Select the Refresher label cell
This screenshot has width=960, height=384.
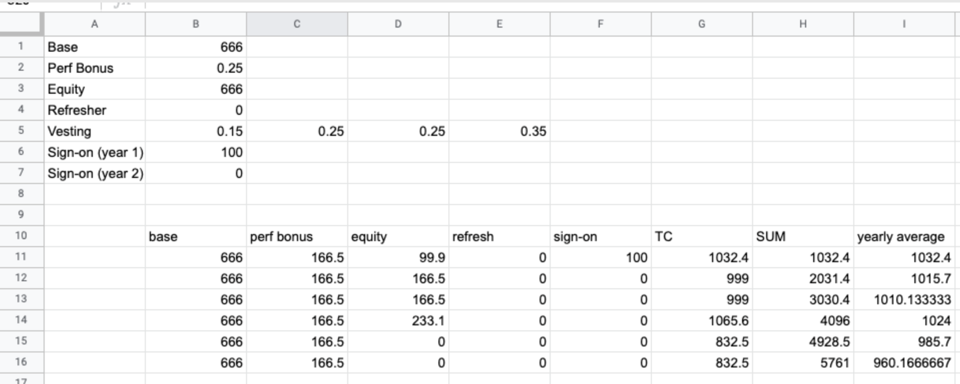[95, 110]
